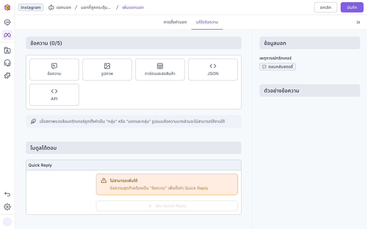The width and height of the screenshot is (367, 229).
Task: Click the cube logo at top left
Action: (7, 7)
